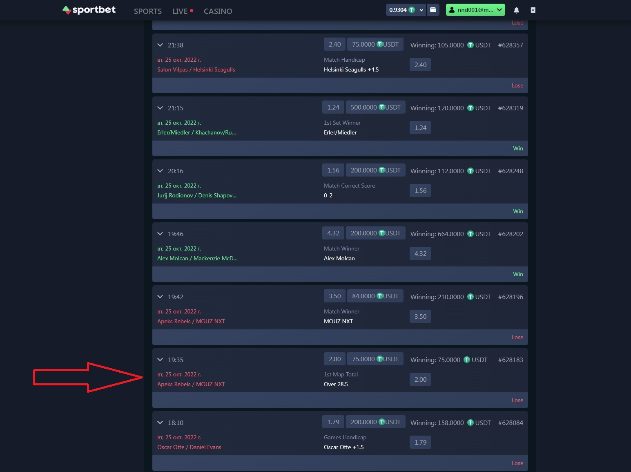Collapse the 19:46 bet entry
This screenshot has height=472, width=631.
[160, 234]
